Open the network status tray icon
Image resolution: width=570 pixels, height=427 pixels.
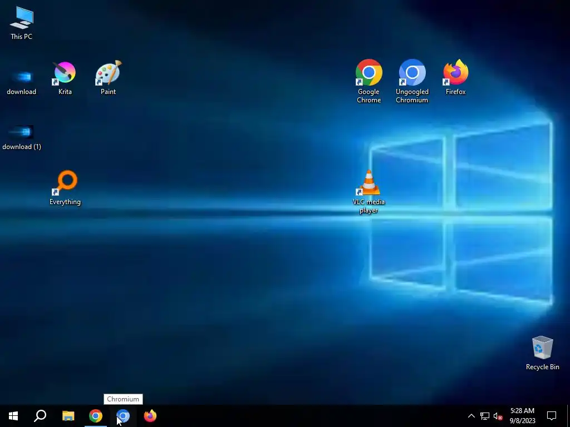coord(485,416)
